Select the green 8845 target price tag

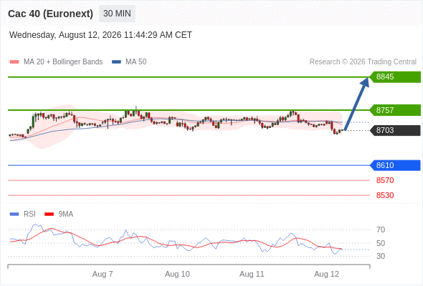(x=395, y=77)
